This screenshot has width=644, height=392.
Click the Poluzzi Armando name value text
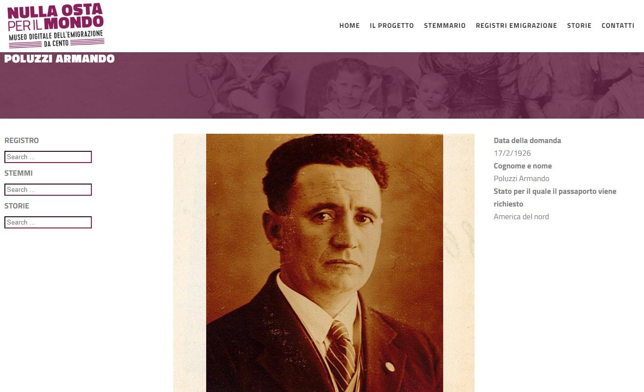click(x=521, y=179)
